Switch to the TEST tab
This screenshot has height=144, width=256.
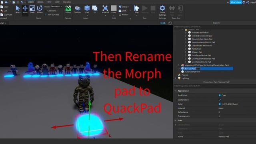[49, 2]
